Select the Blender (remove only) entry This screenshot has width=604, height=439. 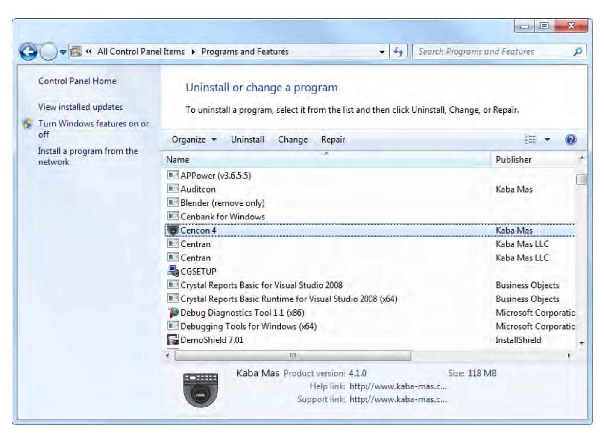[x=223, y=203]
